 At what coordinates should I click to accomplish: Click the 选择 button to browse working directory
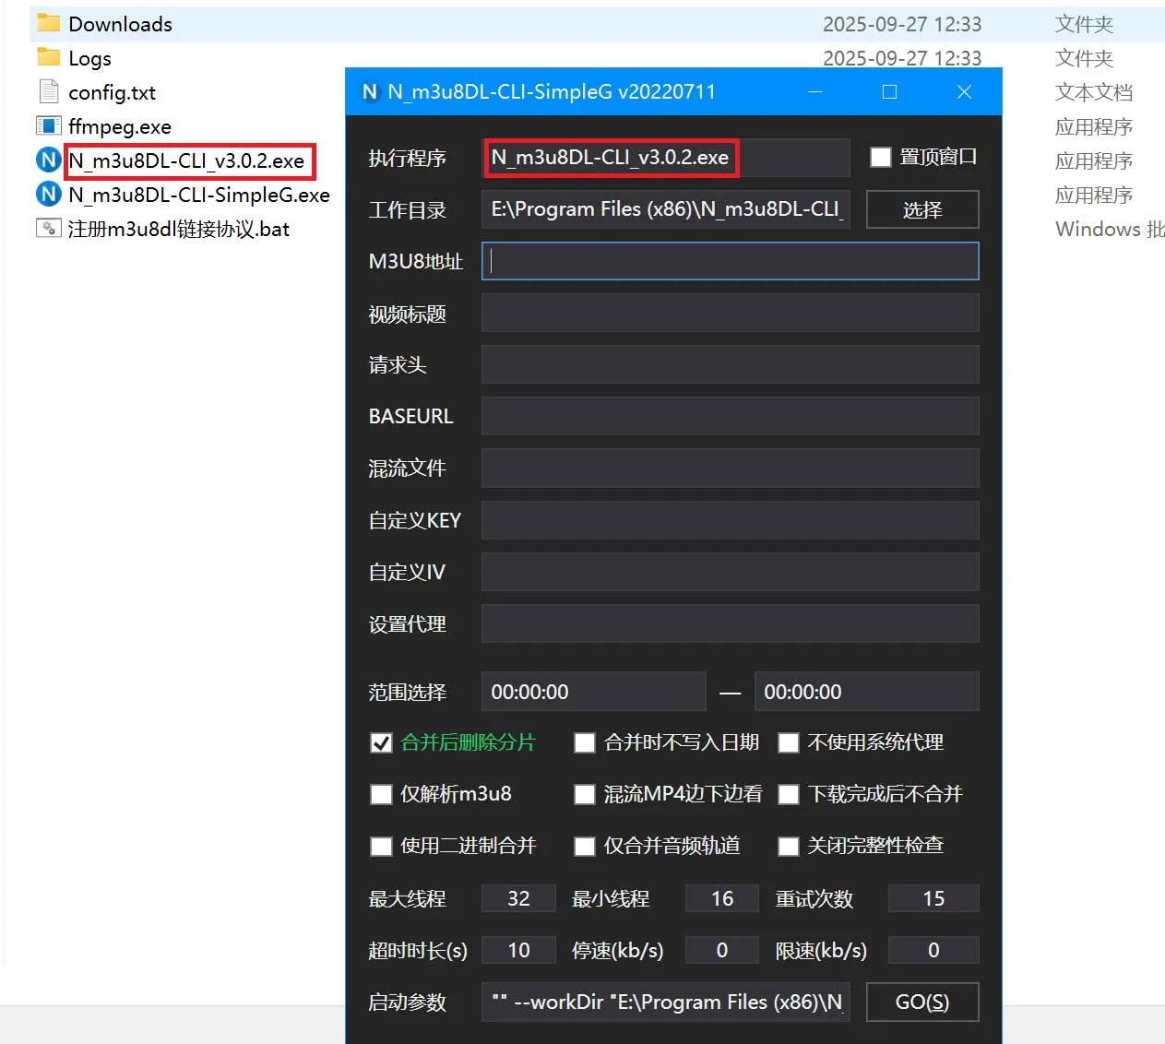click(921, 209)
